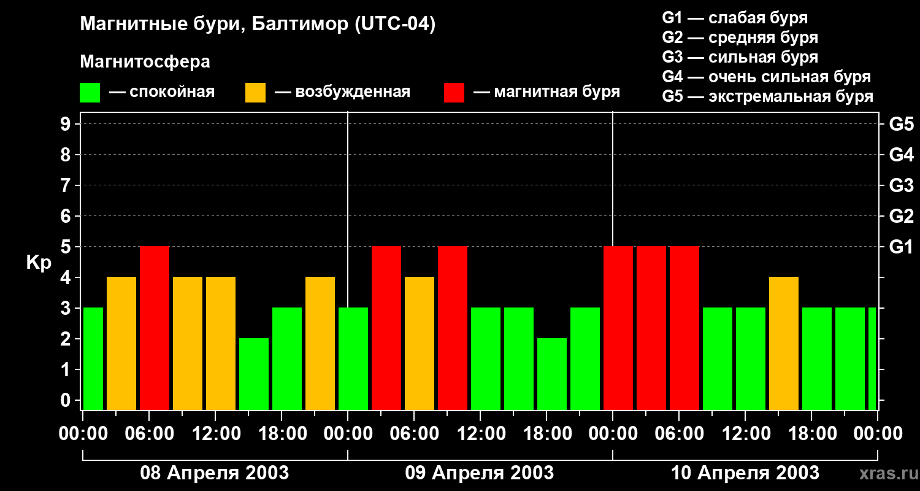Click the '— магнитная буря' legend label

(547, 92)
